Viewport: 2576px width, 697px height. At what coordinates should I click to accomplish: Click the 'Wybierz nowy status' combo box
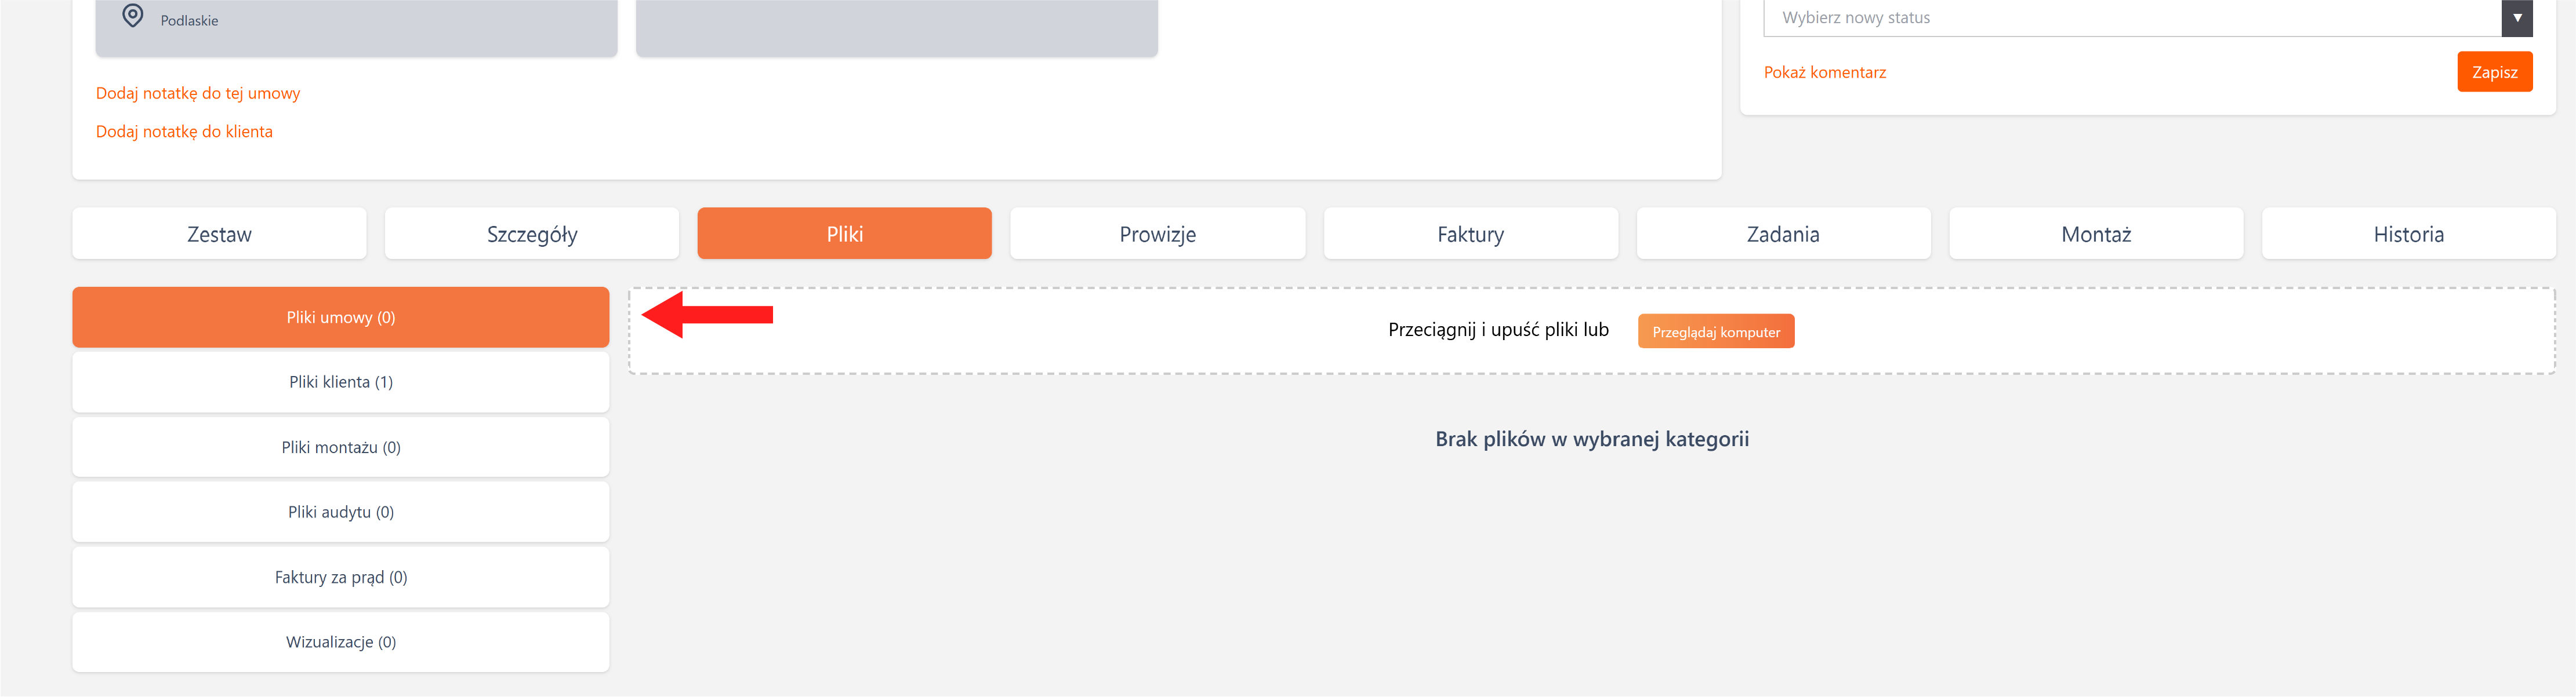click(2130, 18)
